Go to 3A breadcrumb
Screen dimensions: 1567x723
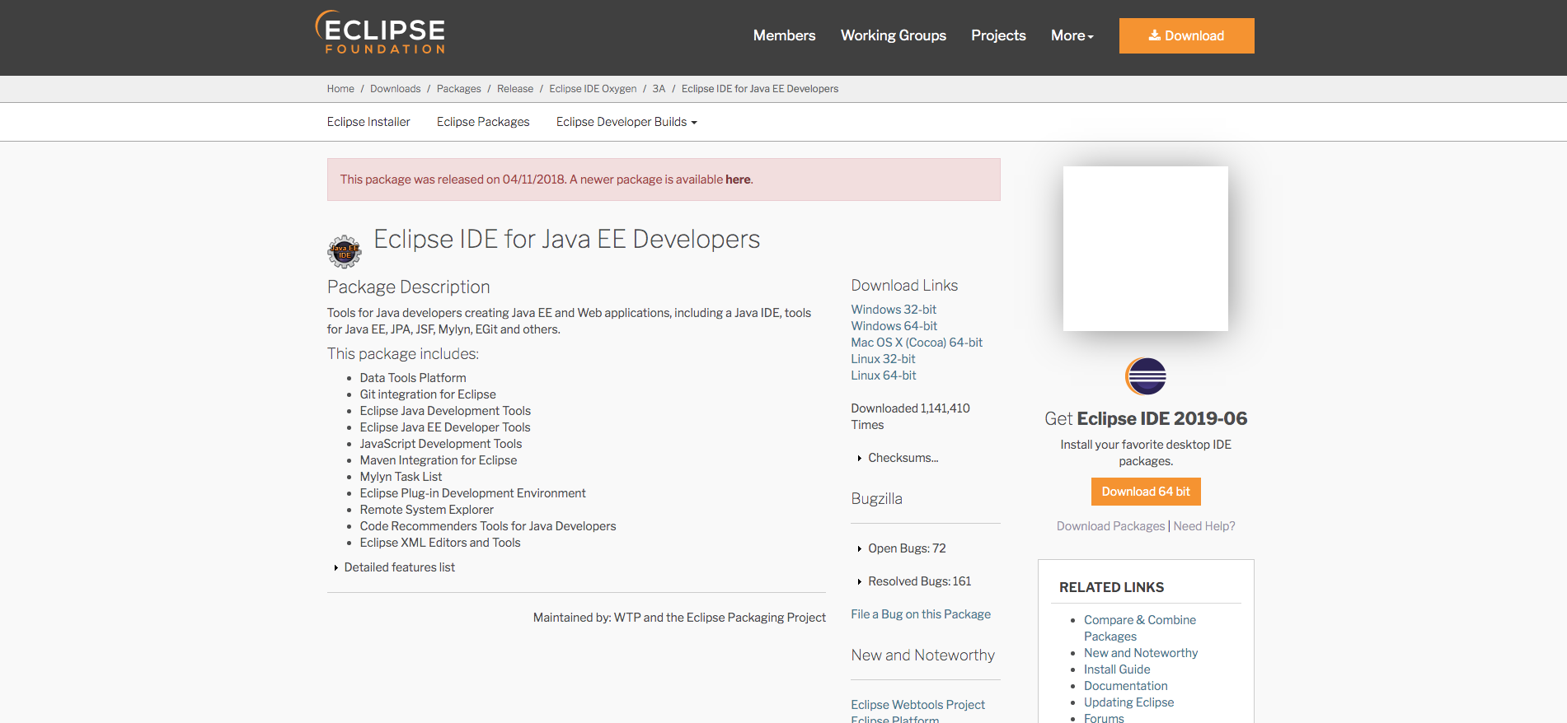pos(659,89)
